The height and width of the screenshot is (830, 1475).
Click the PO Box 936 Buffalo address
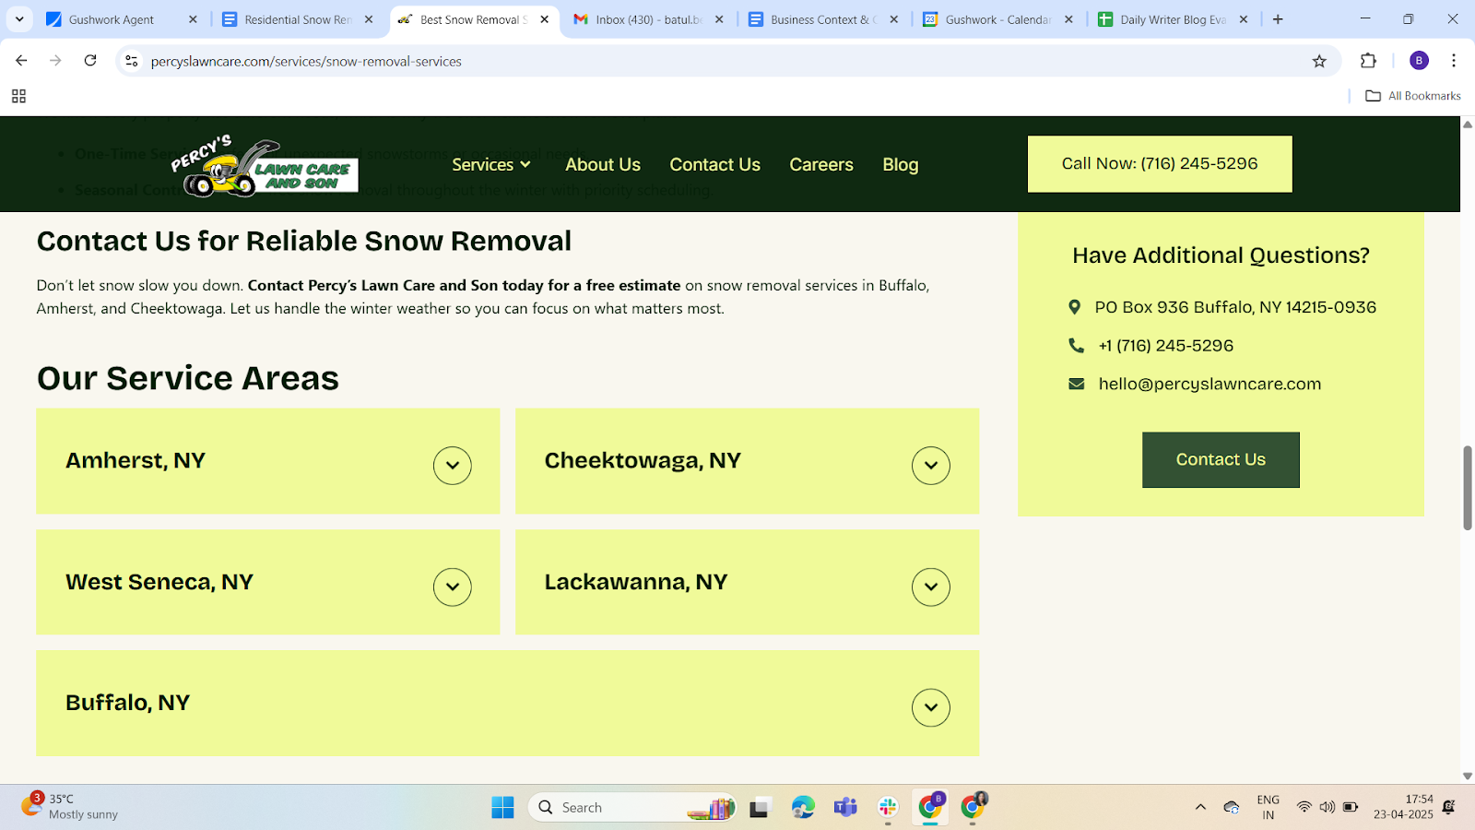1235,307
